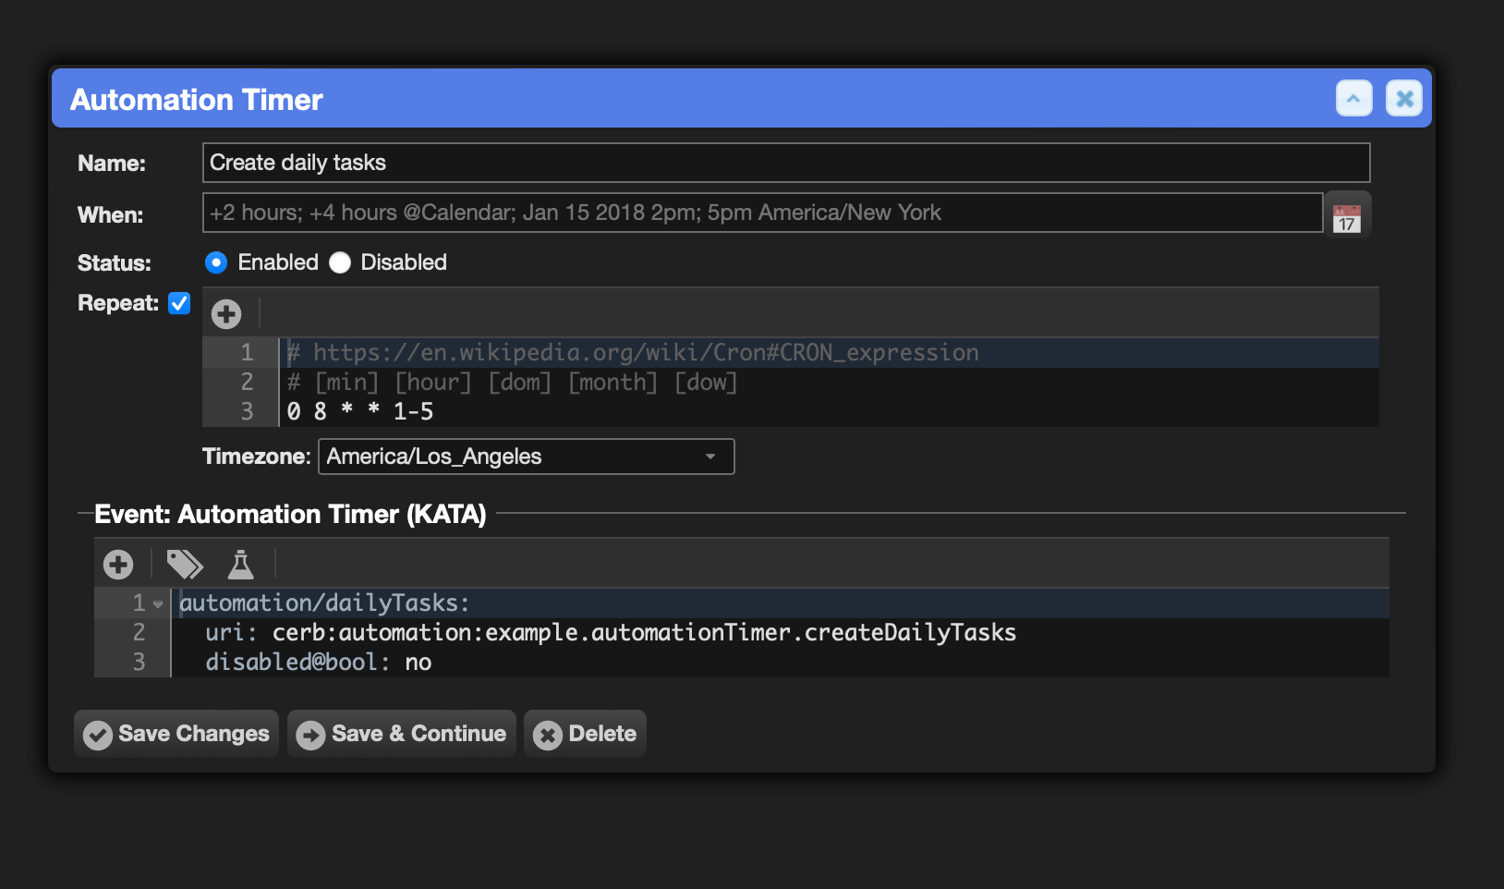
Task: Open the Timezone America/Los_Angeles dropdown
Action: tap(527, 457)
